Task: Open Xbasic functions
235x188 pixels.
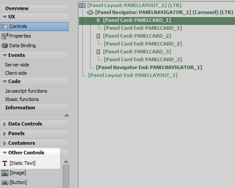Action: click(x=22, y=99)
